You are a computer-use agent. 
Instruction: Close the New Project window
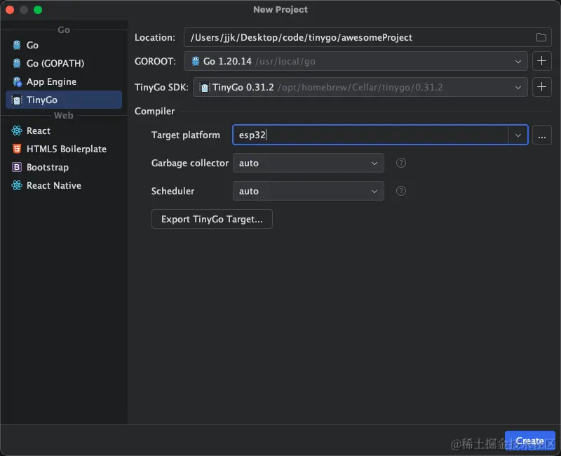[10, 10]
